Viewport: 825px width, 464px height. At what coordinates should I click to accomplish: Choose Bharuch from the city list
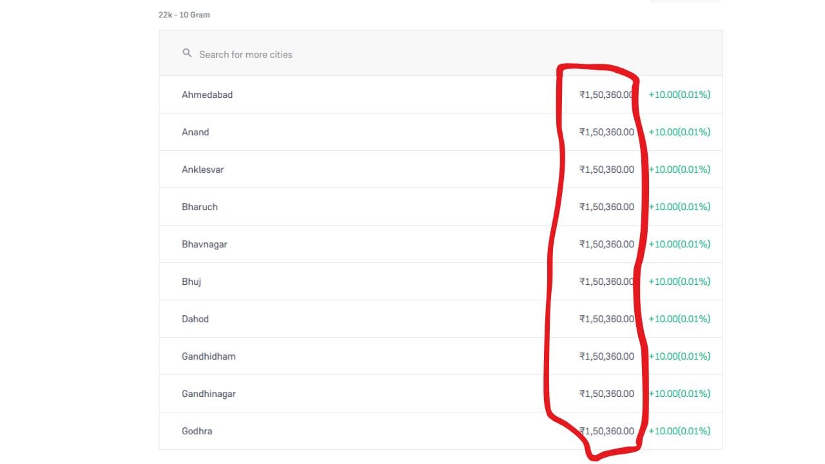200,207
